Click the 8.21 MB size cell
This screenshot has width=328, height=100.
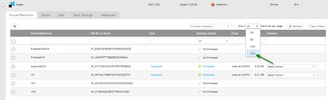click(259, 75)
